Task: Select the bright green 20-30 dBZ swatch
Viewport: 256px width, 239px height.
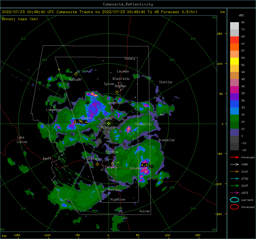Action: (234, 118)
